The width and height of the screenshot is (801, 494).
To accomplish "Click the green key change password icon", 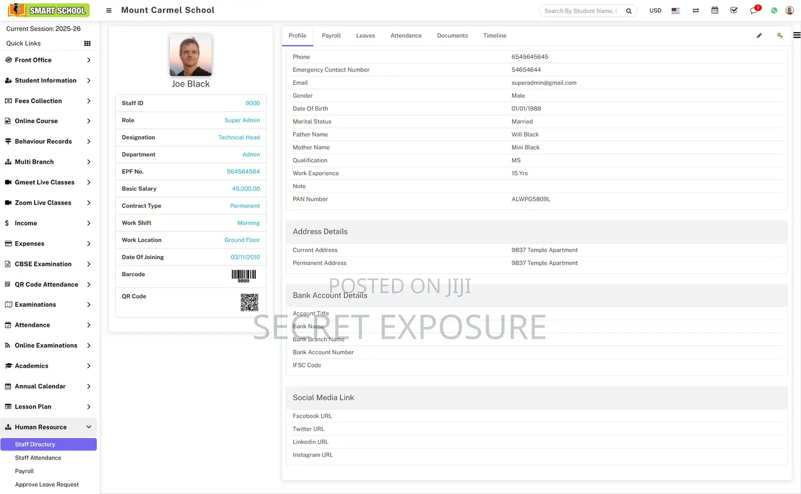I will point(779,36).
